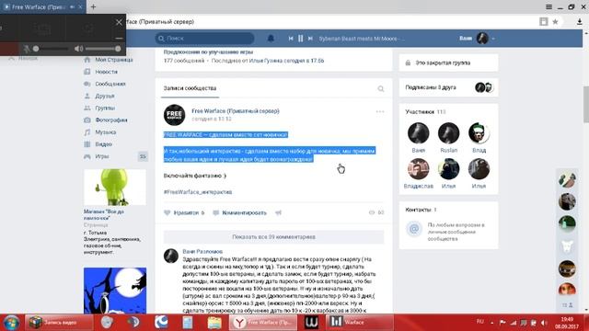The width and height of the screenshot is (589, 331).
Task: Click the VK search field
Action: coord(204,39)
